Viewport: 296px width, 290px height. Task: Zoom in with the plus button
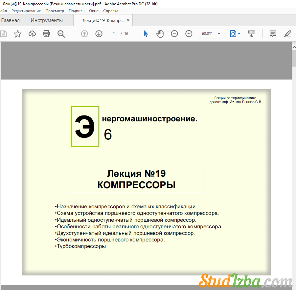pyautogui.click(x=189, y=34)
